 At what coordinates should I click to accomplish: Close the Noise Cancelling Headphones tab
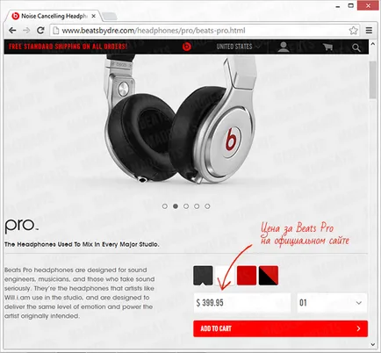click(x=94, y=17)
